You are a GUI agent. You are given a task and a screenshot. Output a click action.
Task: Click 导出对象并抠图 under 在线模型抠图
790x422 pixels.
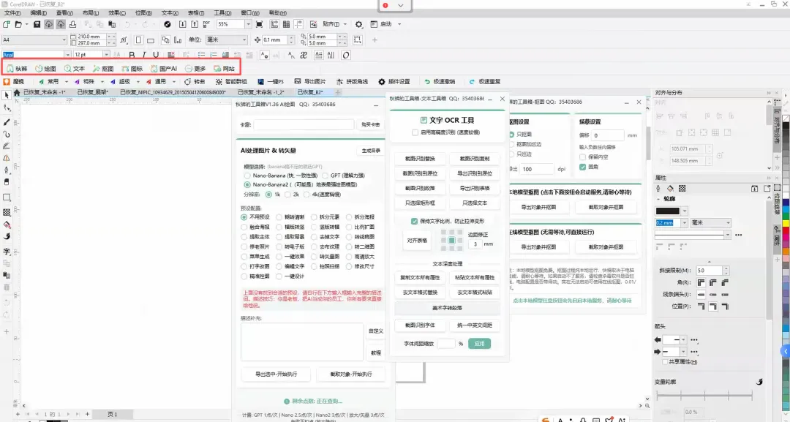538,247
